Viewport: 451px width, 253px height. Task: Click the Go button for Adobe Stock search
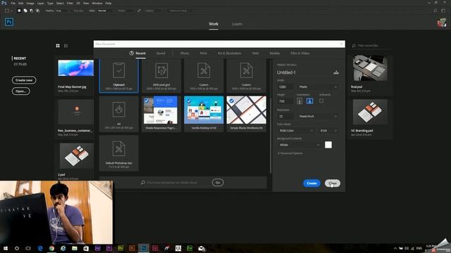click(x=218, y=183)
